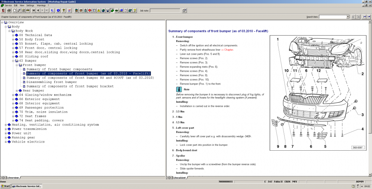This screenshot has height=189, width=372.
Task: Open the View menu
Action: pos(22,5)
